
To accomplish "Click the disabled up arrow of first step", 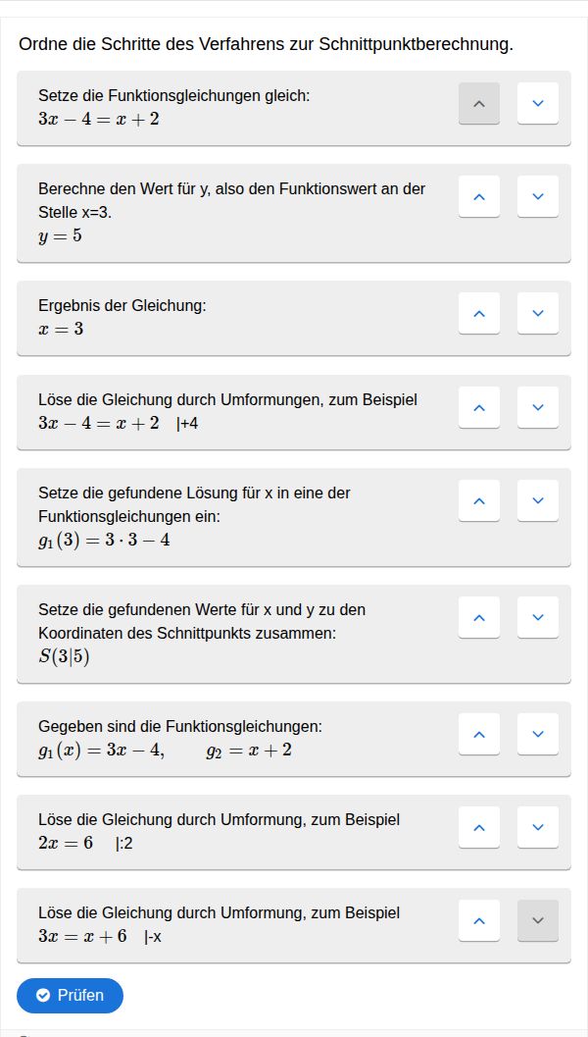I will (x=479, y=103).
